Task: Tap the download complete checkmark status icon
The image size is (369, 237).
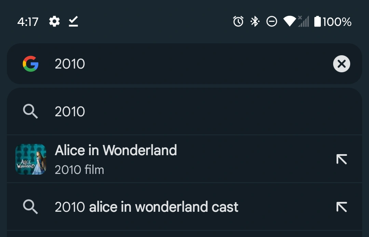Action: [73, 22]
